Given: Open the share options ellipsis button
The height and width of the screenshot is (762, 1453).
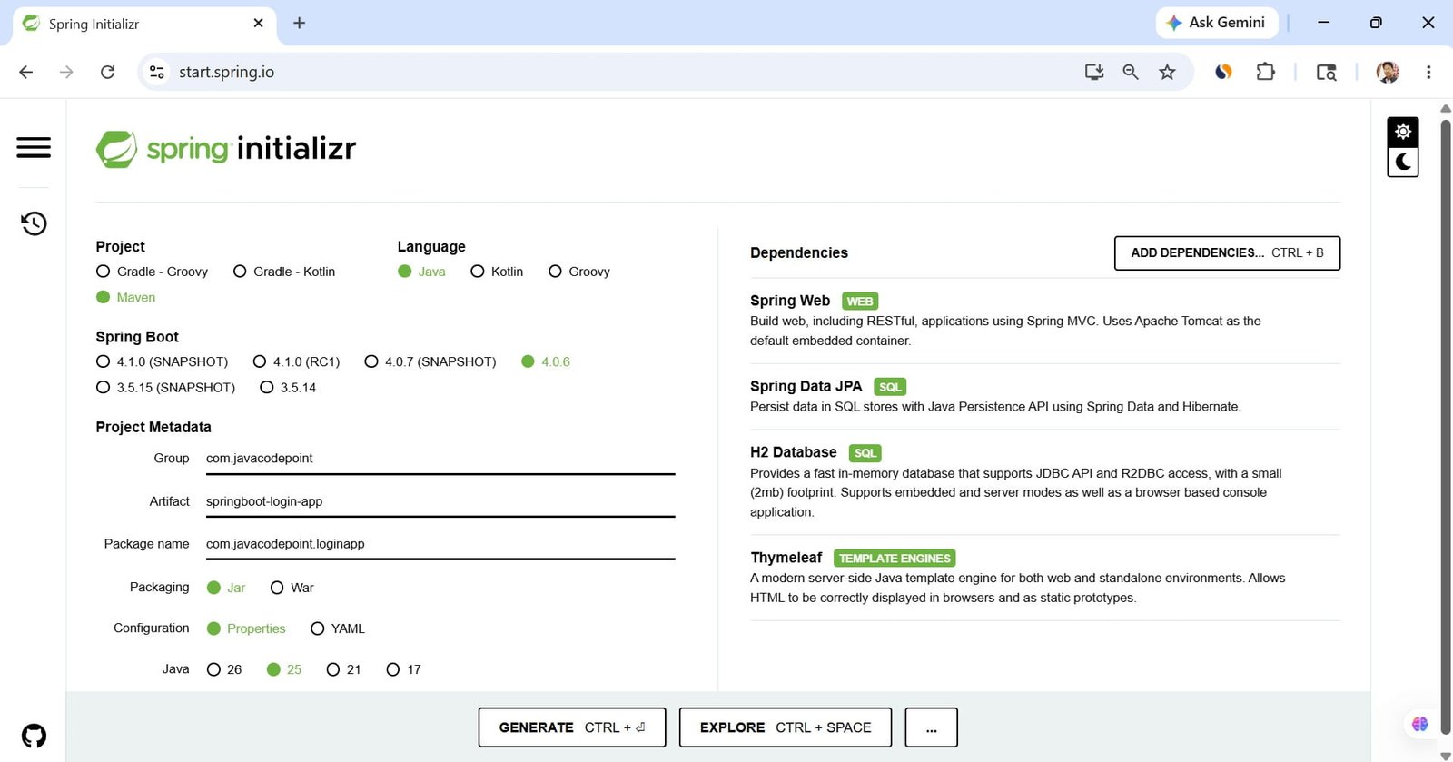Looking at the screenshot, I should click(x=931, y=727).
